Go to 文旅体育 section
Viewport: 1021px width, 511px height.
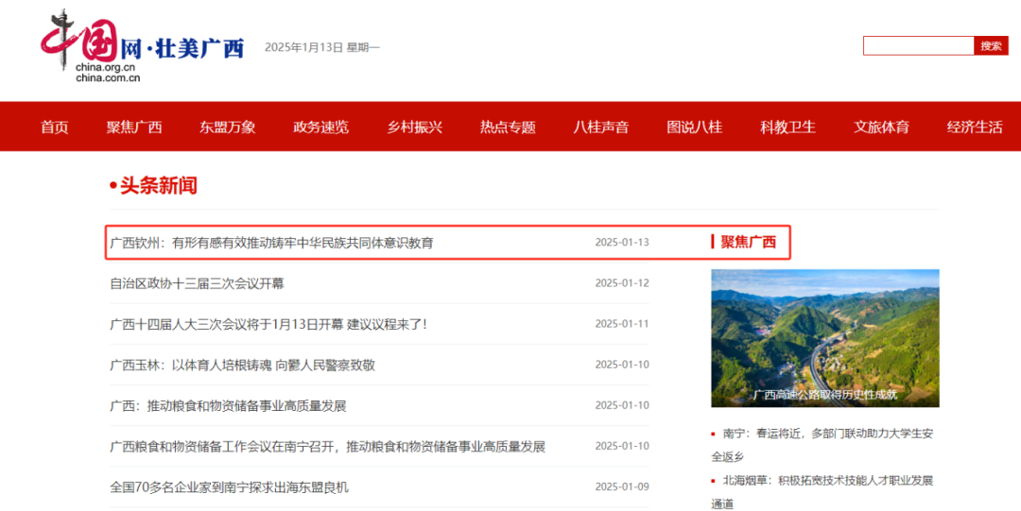[882, 127]
